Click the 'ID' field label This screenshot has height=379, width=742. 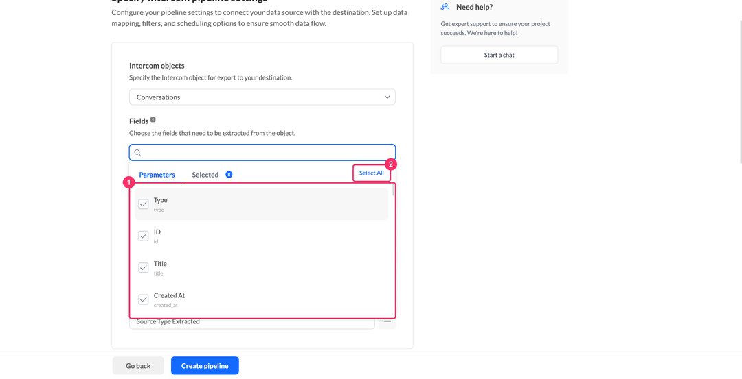(157, 232)
